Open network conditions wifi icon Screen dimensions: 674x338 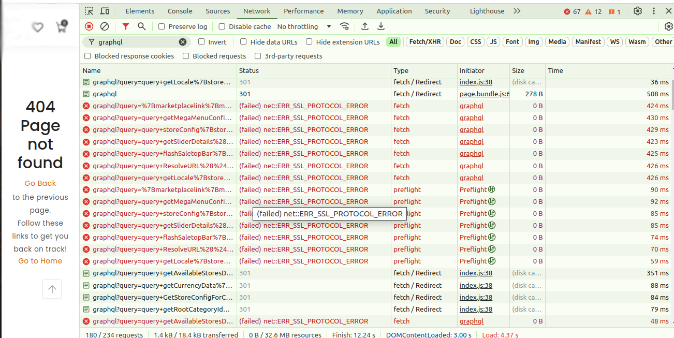[344, 26]
